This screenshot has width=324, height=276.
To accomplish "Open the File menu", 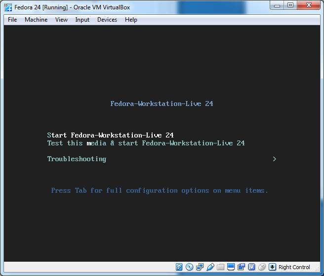I will pos(12,20).
